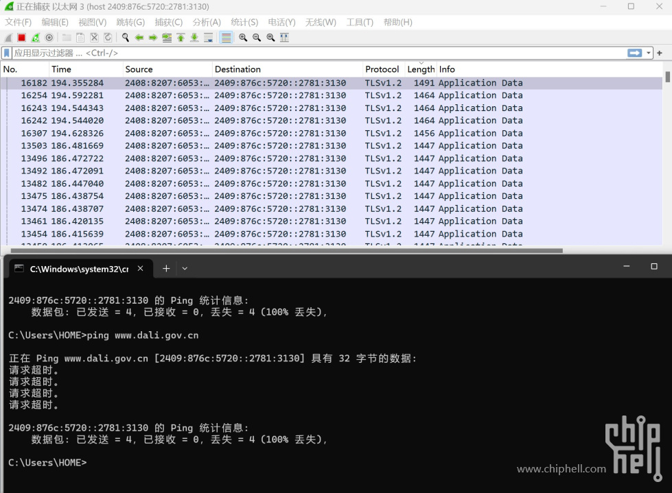Find a packet with magnifier icon
This screenshot has height=493, width=672.
tap(125, 38)
